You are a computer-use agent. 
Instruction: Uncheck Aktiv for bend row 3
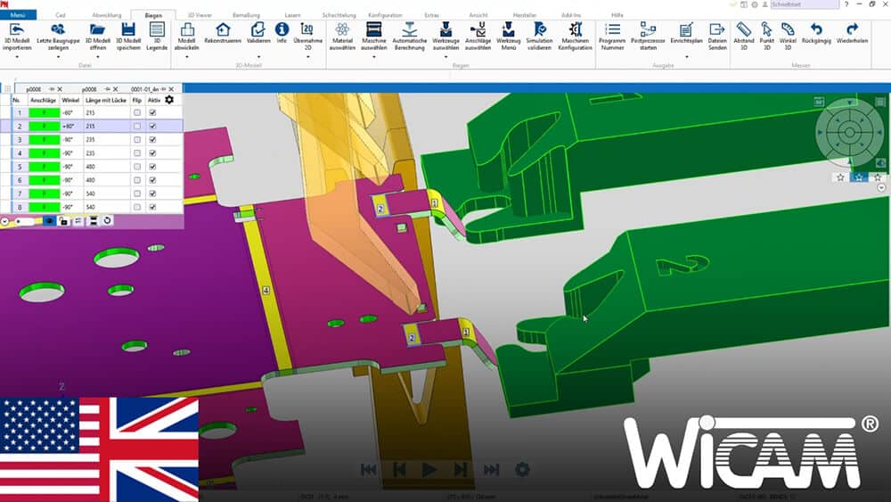pyautogui.click(x=152, y=140)
